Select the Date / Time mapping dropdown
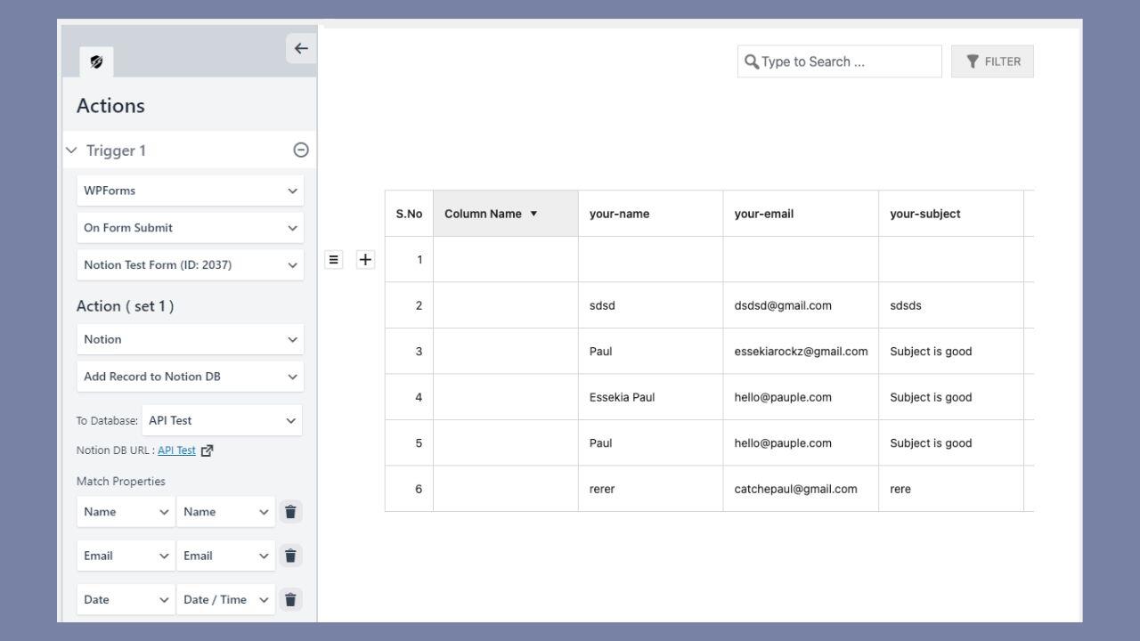Image resolution: width=1140 pixels, height=641 pixels. click(x=225, y=599)
